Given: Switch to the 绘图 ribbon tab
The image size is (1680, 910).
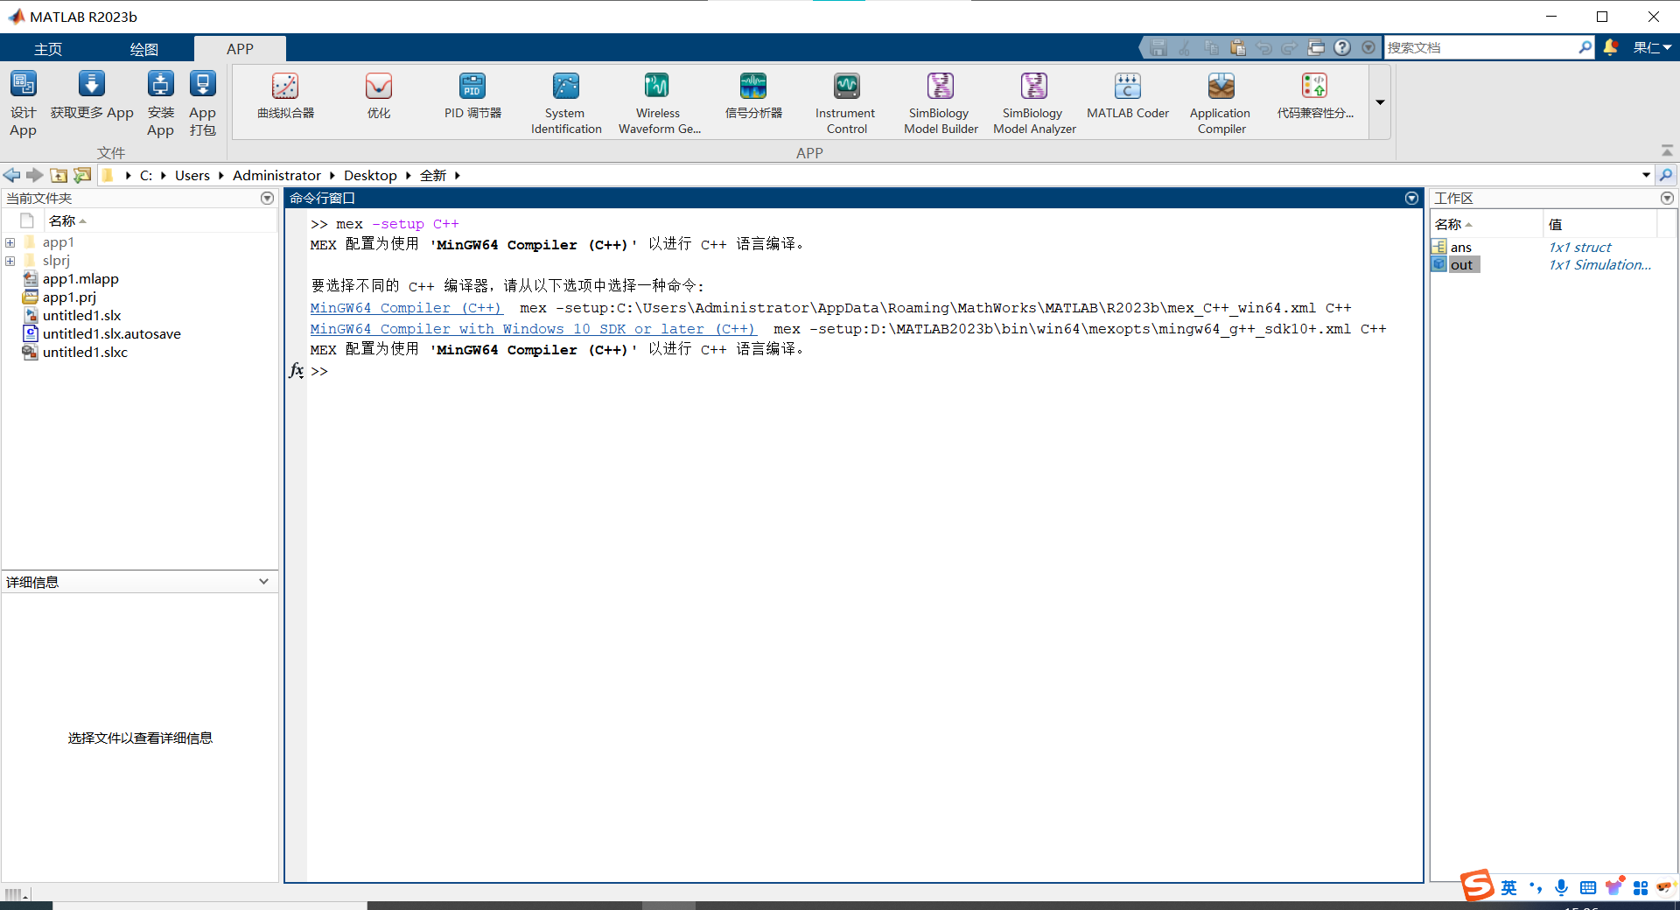Looking at the screenshot, I should point(144,48).
